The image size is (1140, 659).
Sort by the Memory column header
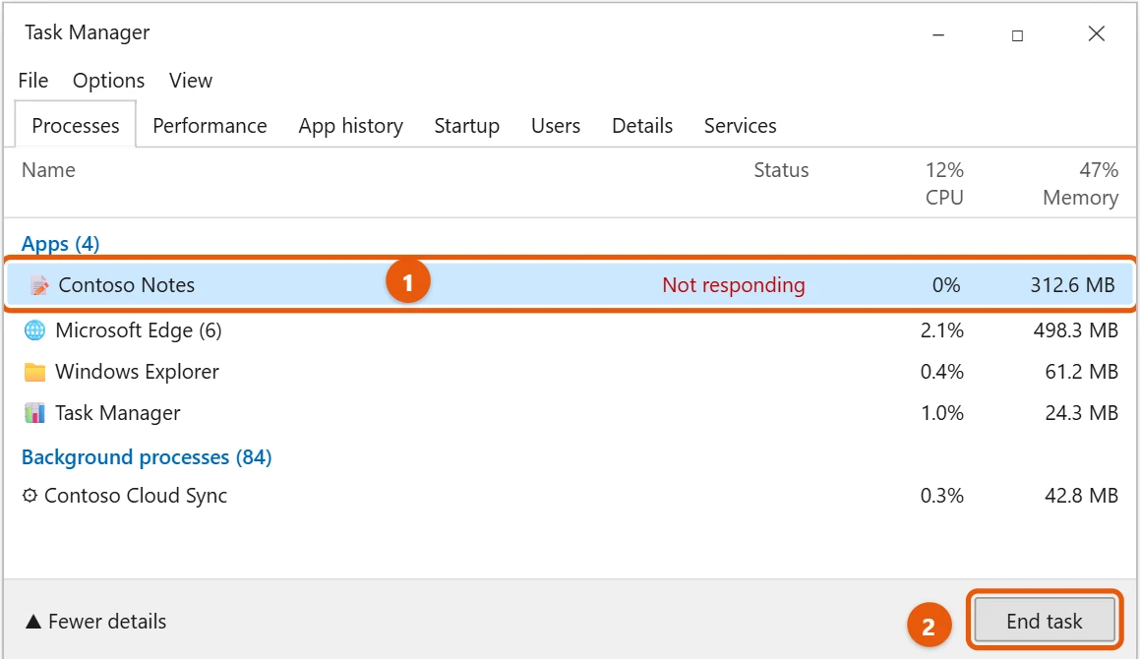click(x=1080, y=183)
